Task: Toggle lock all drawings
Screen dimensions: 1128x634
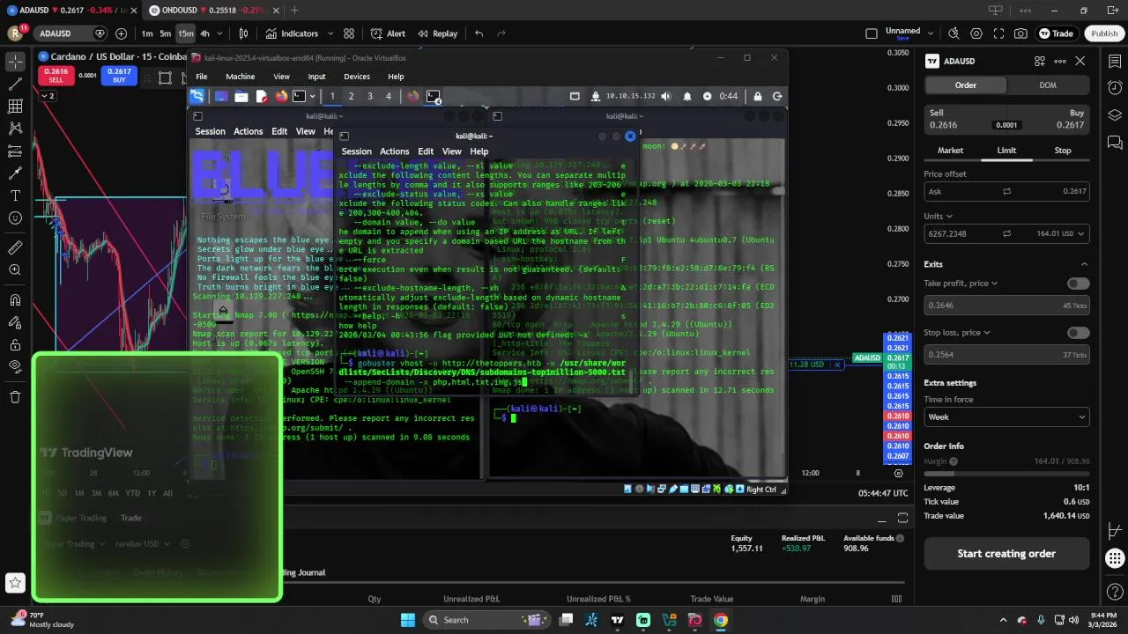Action: pos(15,344)
